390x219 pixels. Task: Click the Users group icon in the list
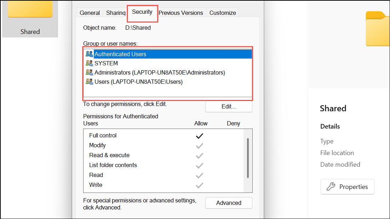(x=89, y=82)
